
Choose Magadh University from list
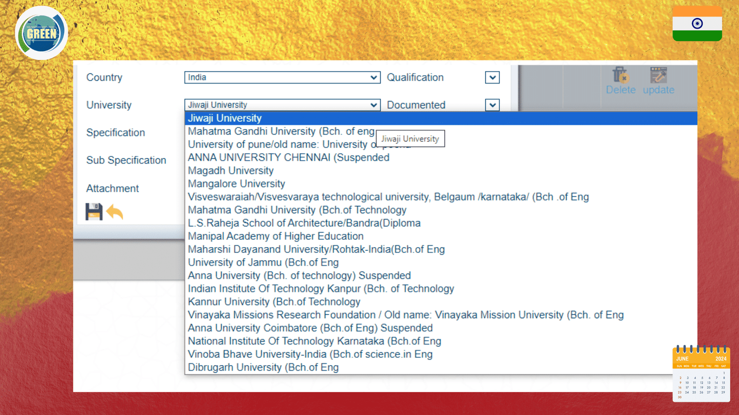tap(231, 171)
